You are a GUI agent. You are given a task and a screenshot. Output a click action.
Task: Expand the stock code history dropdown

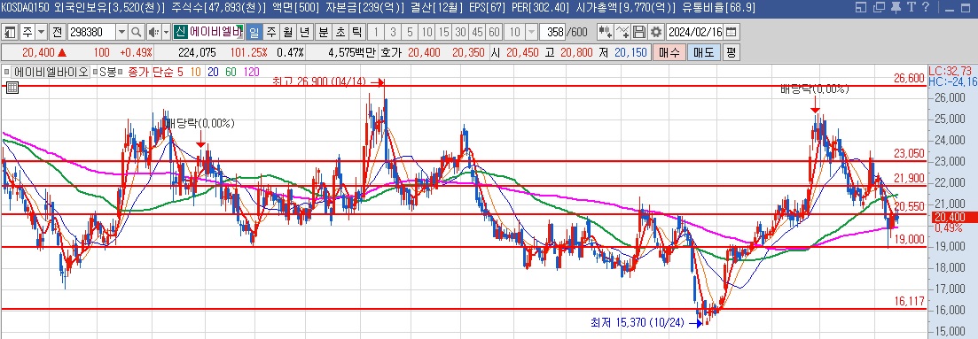point(121,33)
